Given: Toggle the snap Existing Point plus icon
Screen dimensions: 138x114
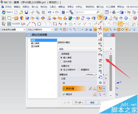Looking at the screenshot, I should click(127, 30).
